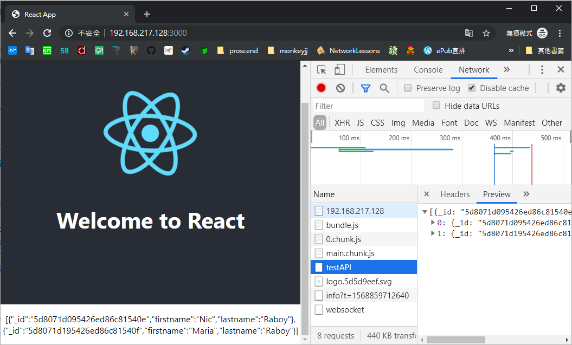
Task: Switch to the Console panel
Action: coord(428,69)
